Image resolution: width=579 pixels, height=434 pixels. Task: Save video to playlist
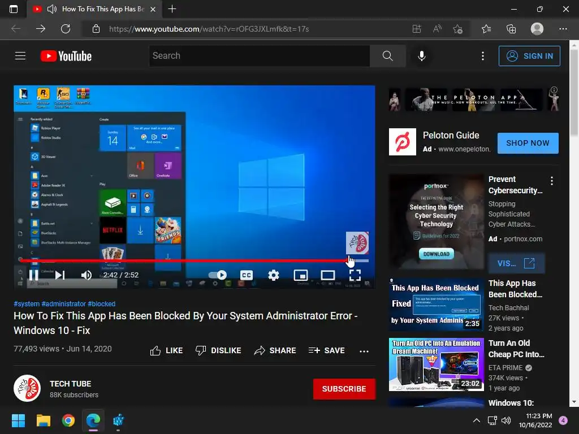327,350
